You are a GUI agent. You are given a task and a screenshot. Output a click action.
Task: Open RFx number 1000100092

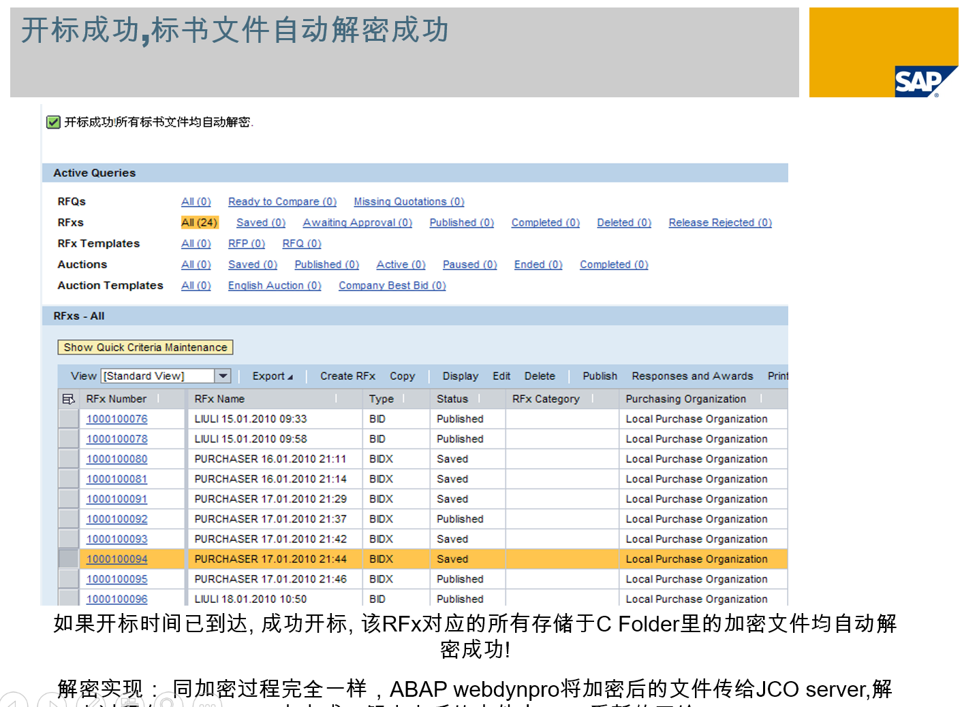(117, 519)
